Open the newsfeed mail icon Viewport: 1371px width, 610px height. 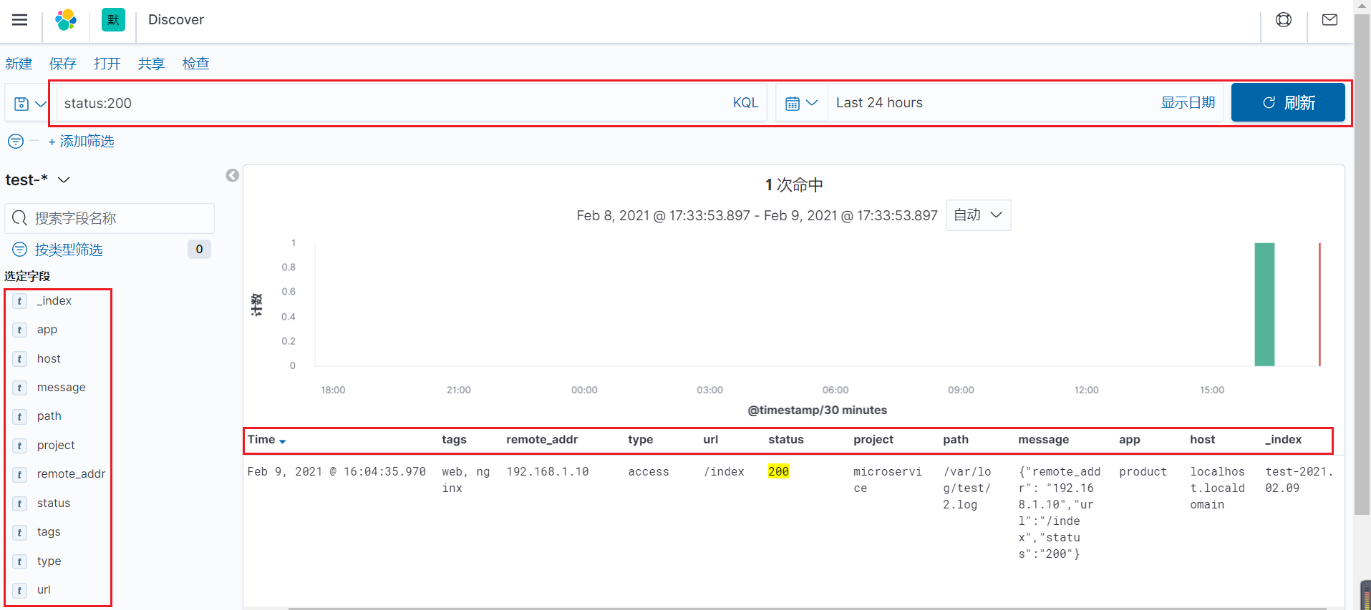pyautogui.click(x=1329, y=20)
